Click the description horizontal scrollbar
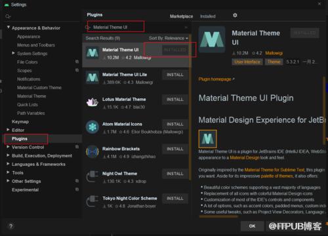Viewport: 328px width, 236px height. pyautogui.click(x=218, y=216)
